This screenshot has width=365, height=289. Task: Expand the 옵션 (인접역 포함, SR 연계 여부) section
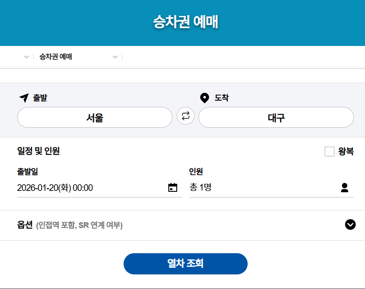point(70,225)
